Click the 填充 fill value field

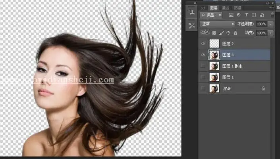(x=262, y=33)
